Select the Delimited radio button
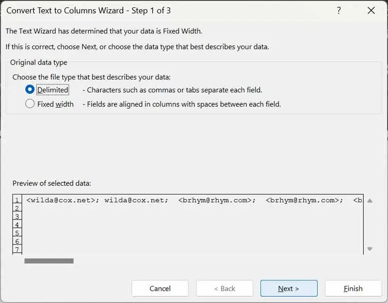 (x=30, y=90)
